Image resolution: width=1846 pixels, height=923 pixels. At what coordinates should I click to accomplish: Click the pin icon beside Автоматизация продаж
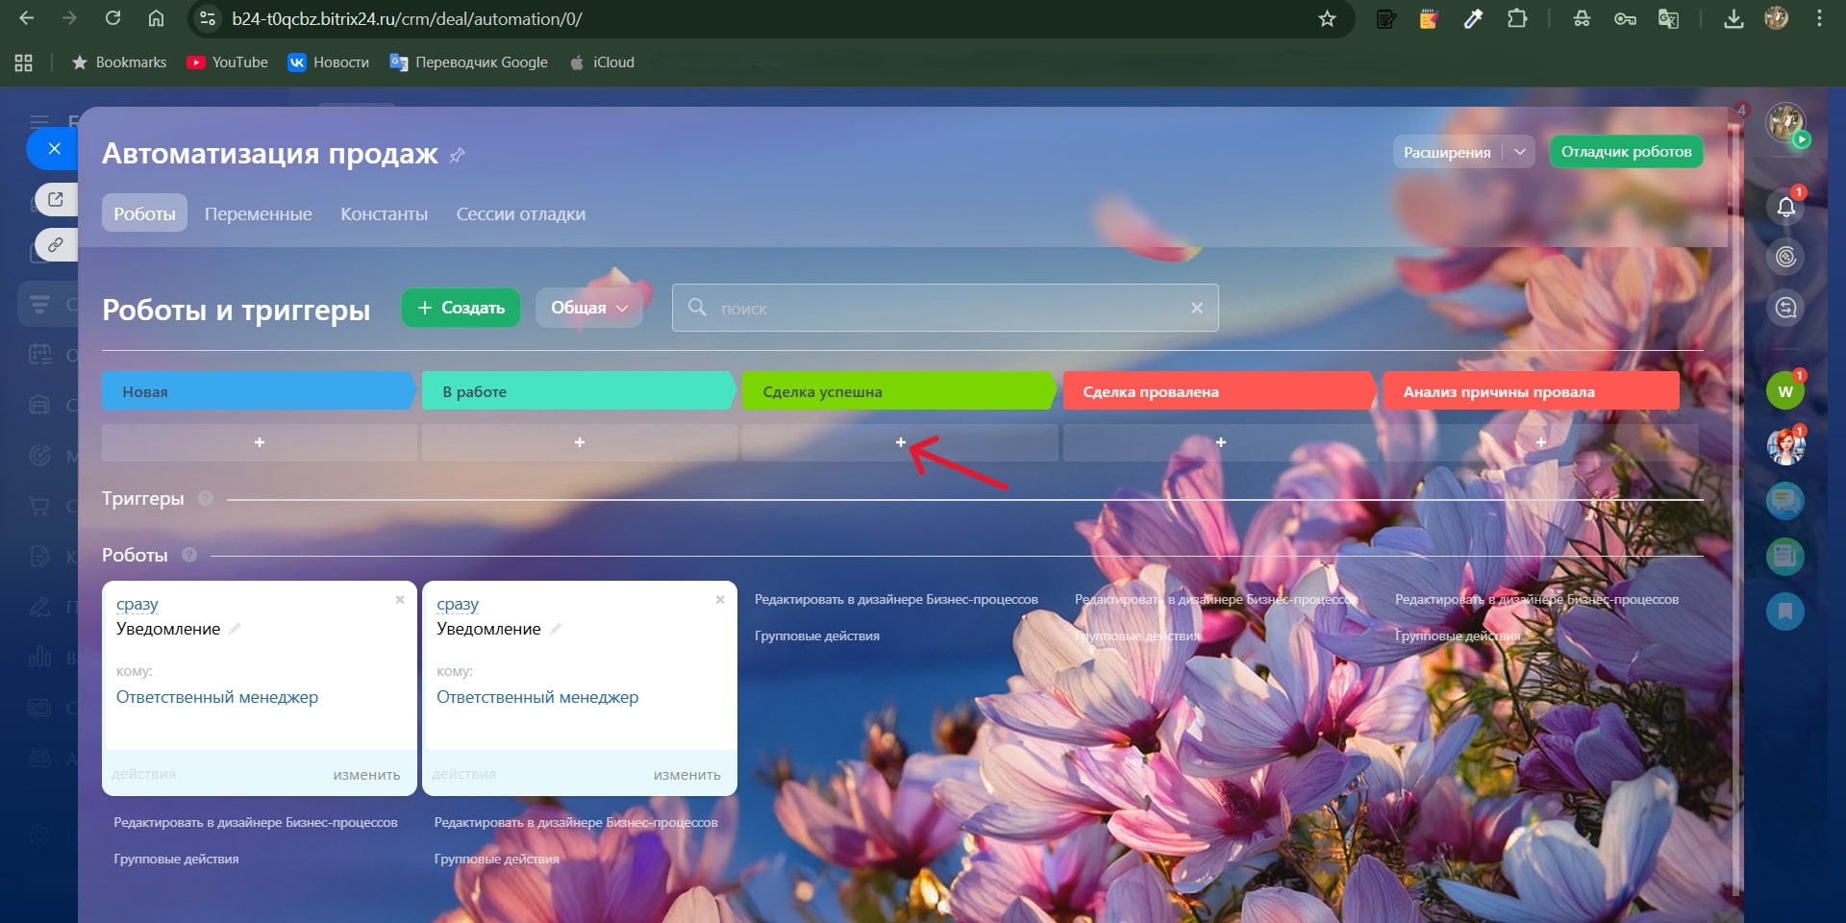[x=458, y=155]
